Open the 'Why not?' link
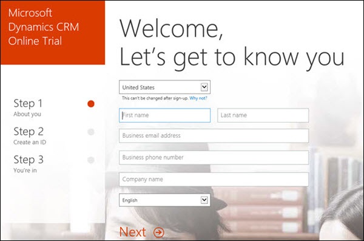Screen dimensions: 364x241 (x=198, y=98)
